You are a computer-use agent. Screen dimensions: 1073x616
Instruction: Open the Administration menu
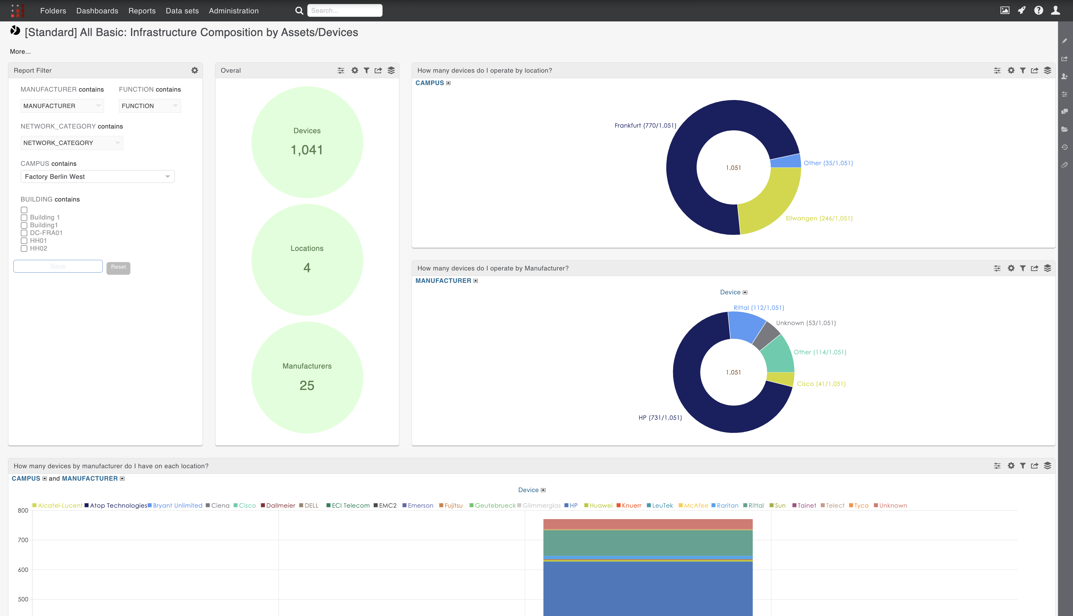233,11
